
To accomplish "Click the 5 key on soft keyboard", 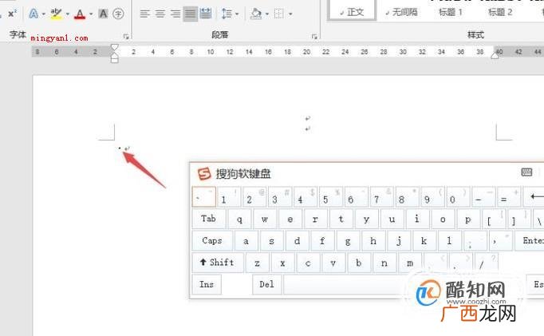I will 330,197.
